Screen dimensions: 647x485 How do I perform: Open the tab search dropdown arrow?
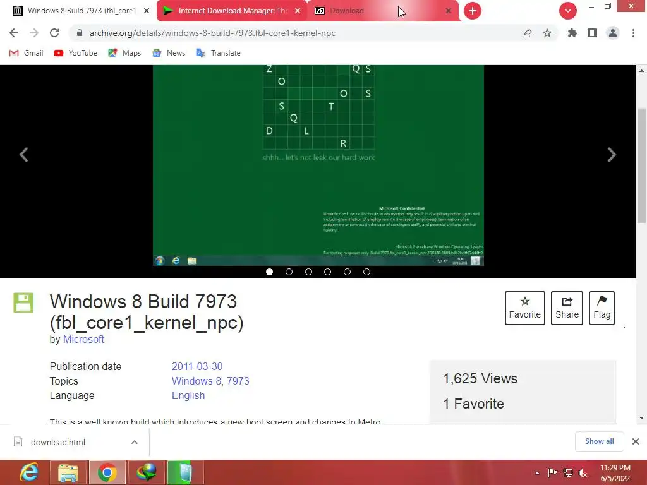point(568,11)
